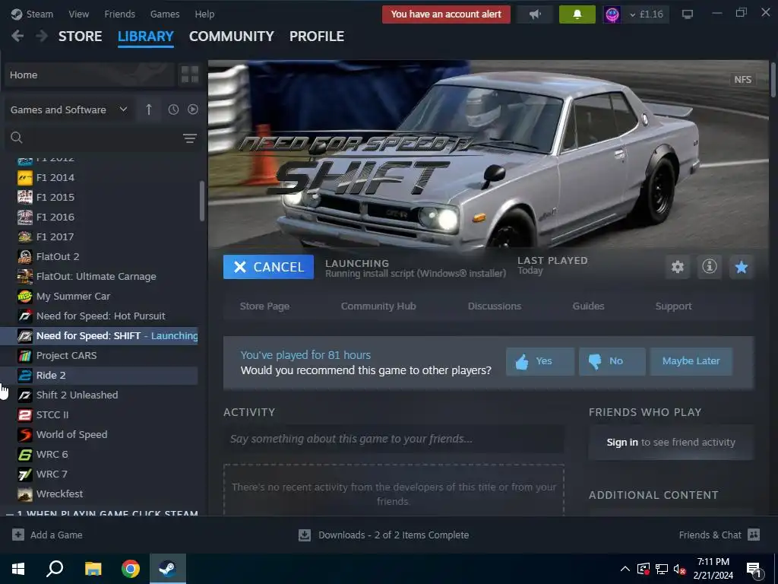
Task: Click the thumbs up icon for Yes
Action: [522, 361]
